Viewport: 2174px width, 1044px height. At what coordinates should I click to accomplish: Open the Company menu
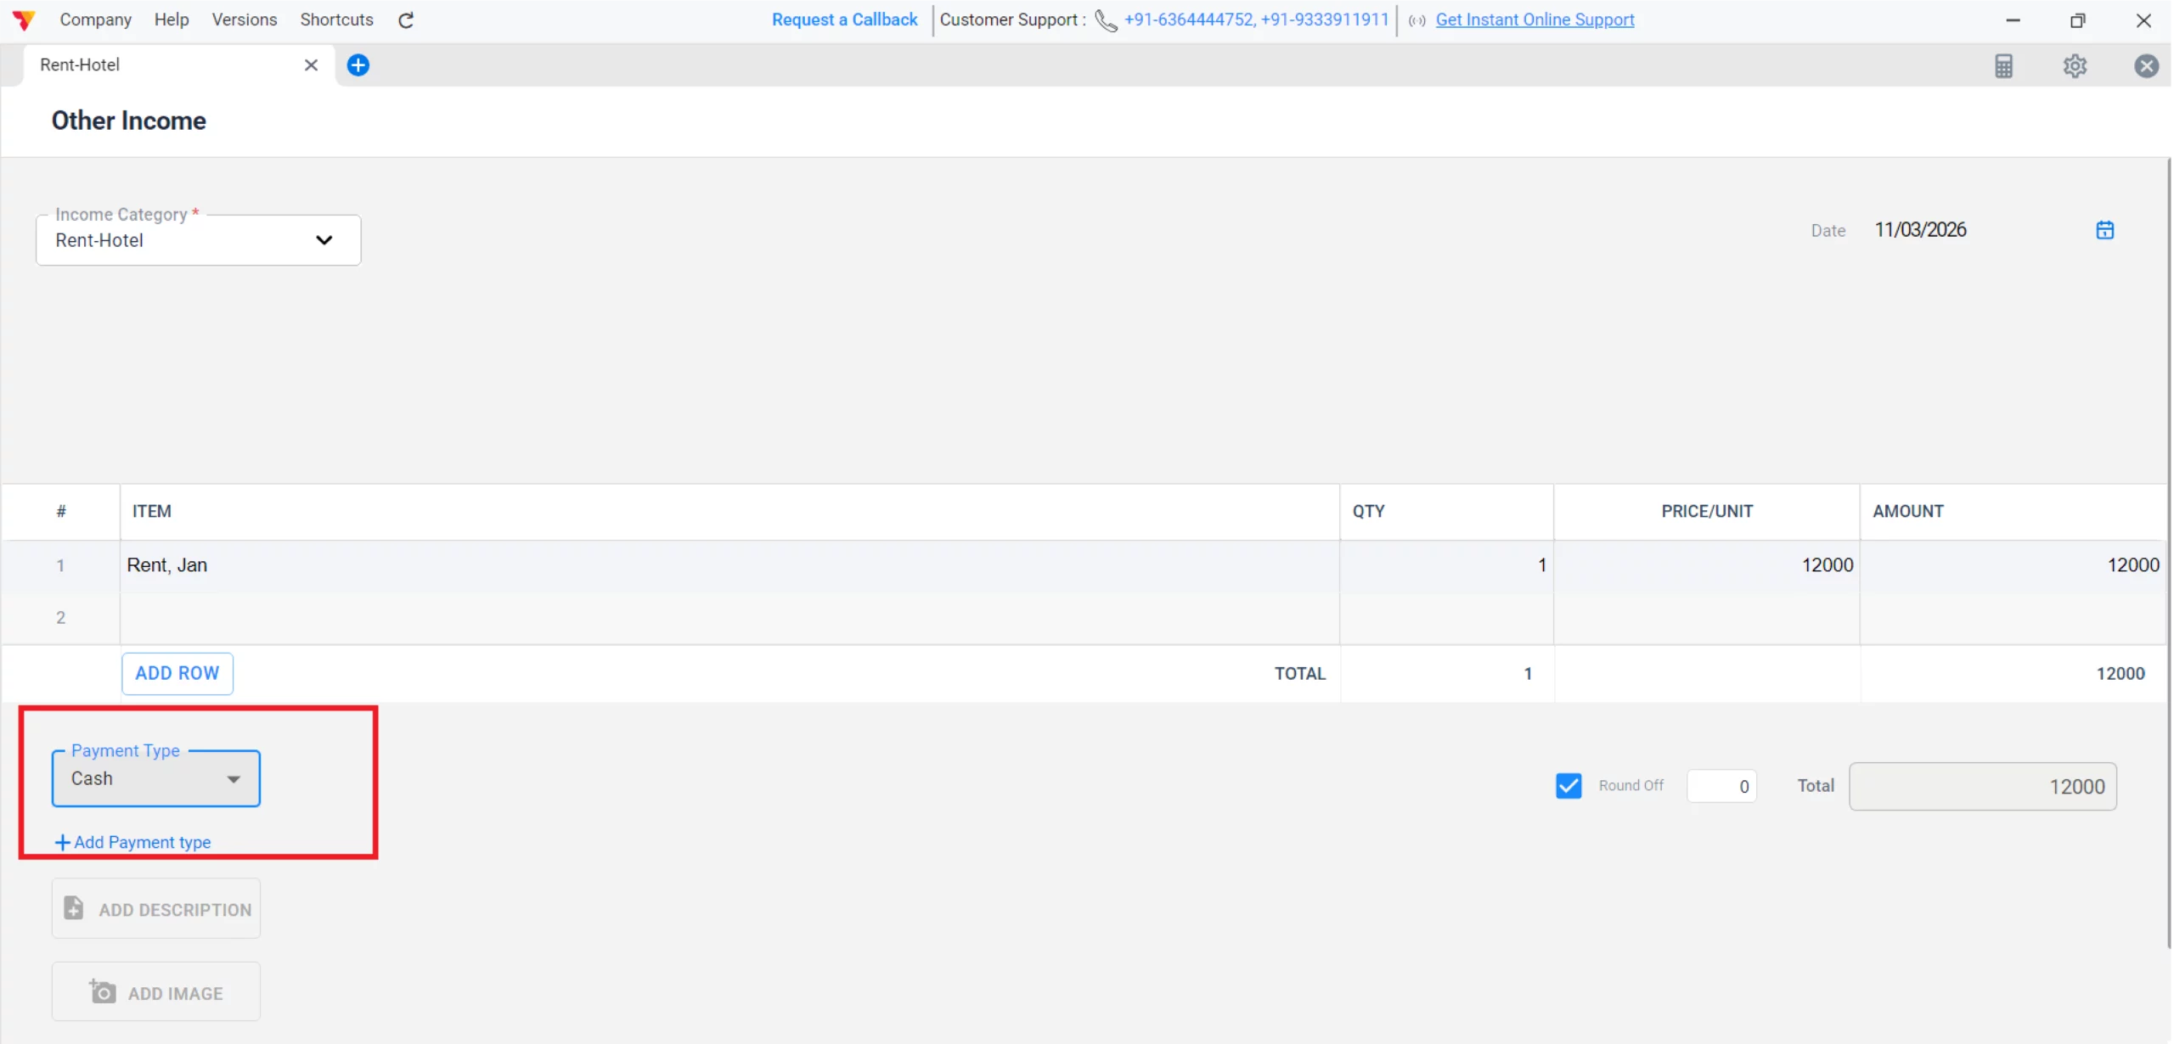(95, 20)
